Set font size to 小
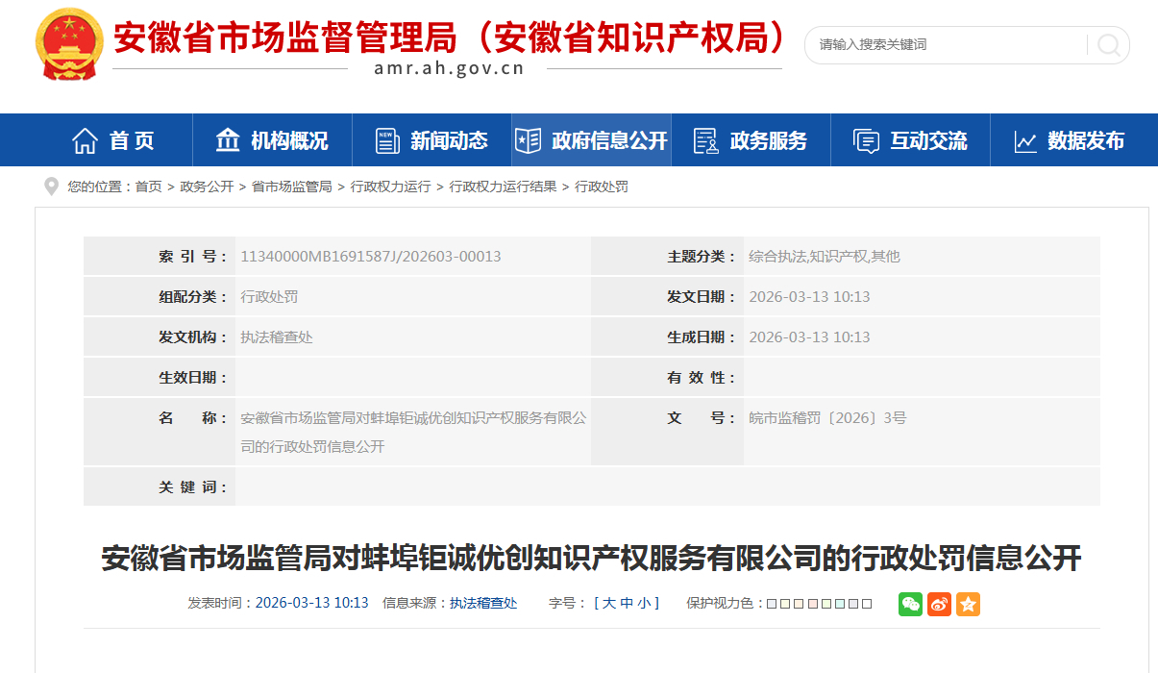Image resolution: width=1158 pixels, height=673 pixels. point(644,603)
